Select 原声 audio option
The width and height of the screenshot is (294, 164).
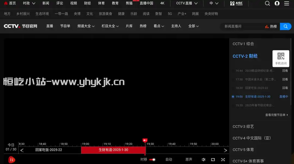(189, 159)
